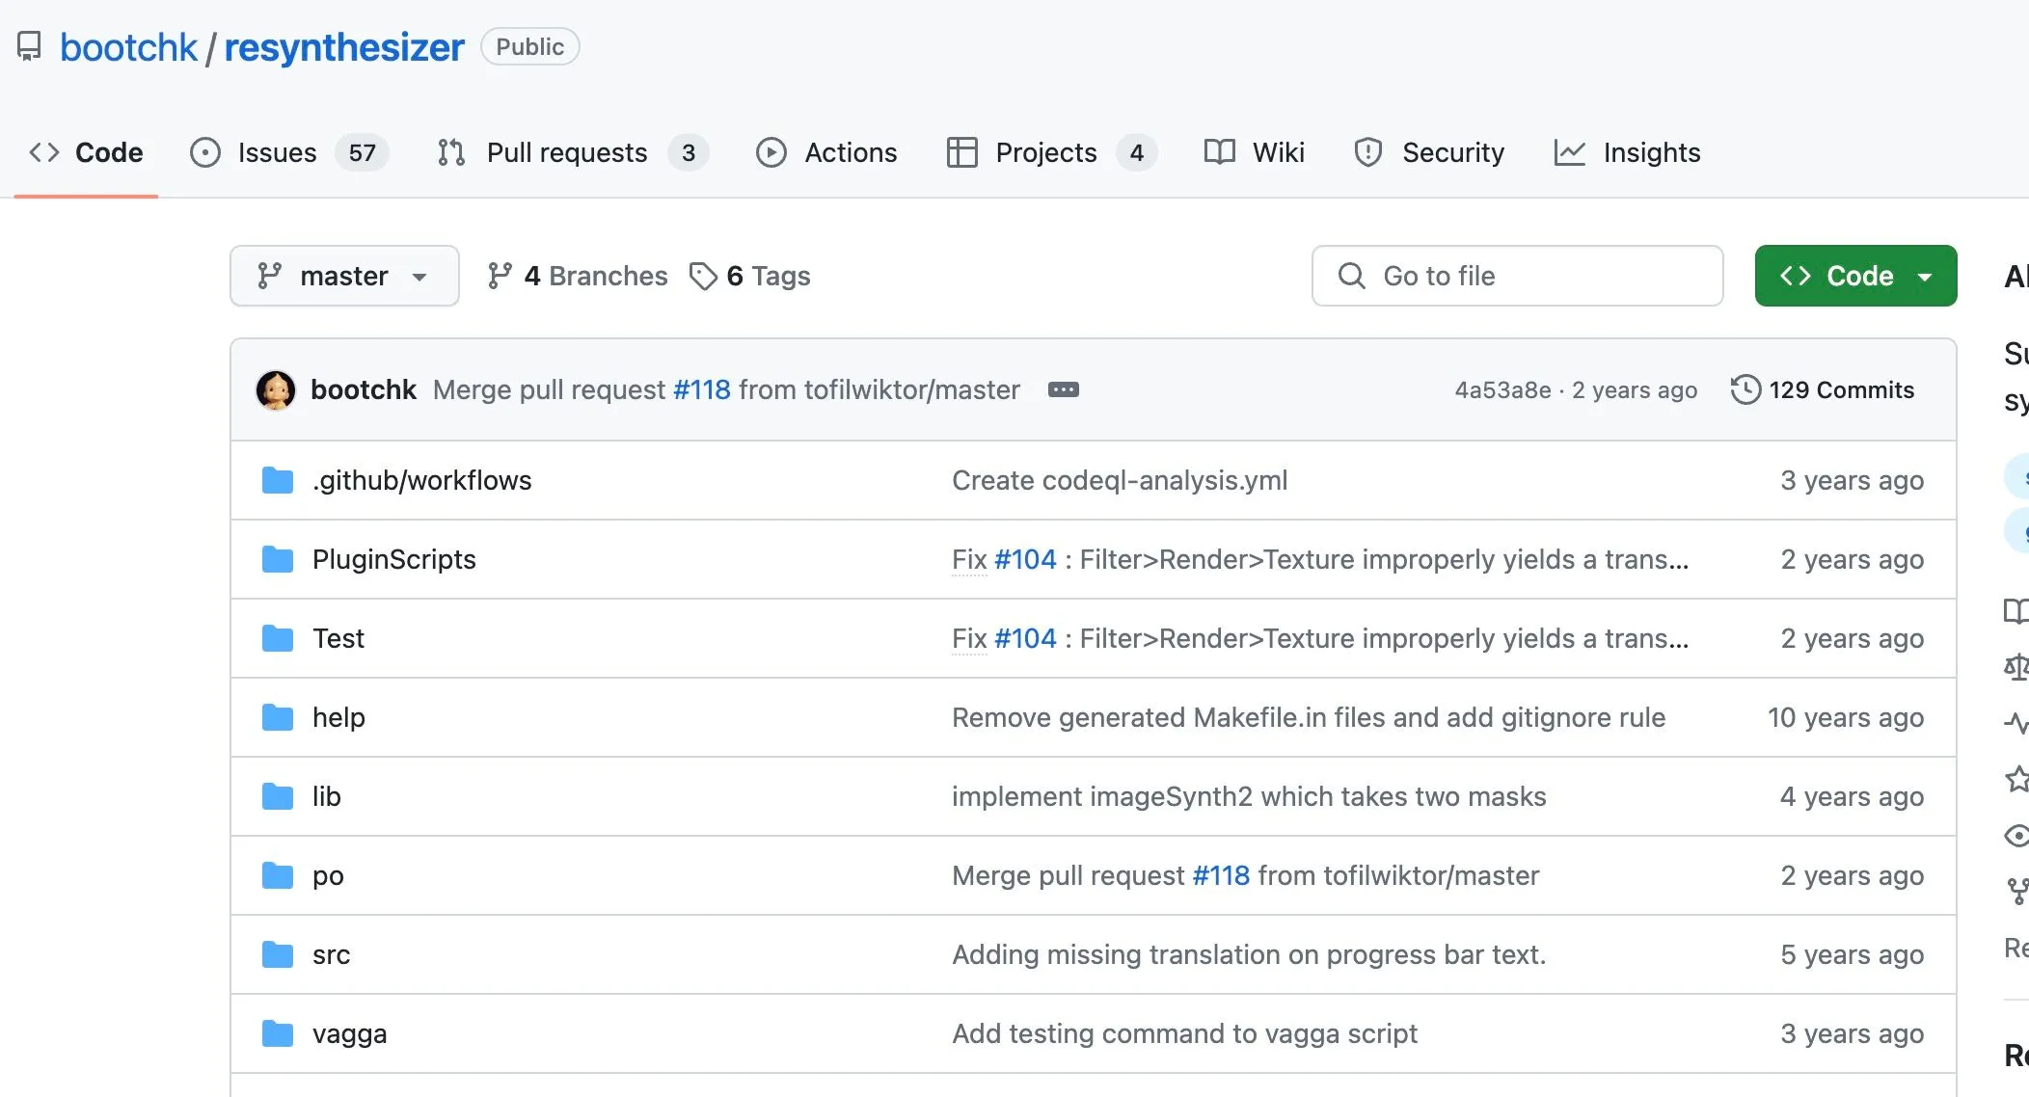
Task: Open the green Code dropdown button
Action: 1855,276
